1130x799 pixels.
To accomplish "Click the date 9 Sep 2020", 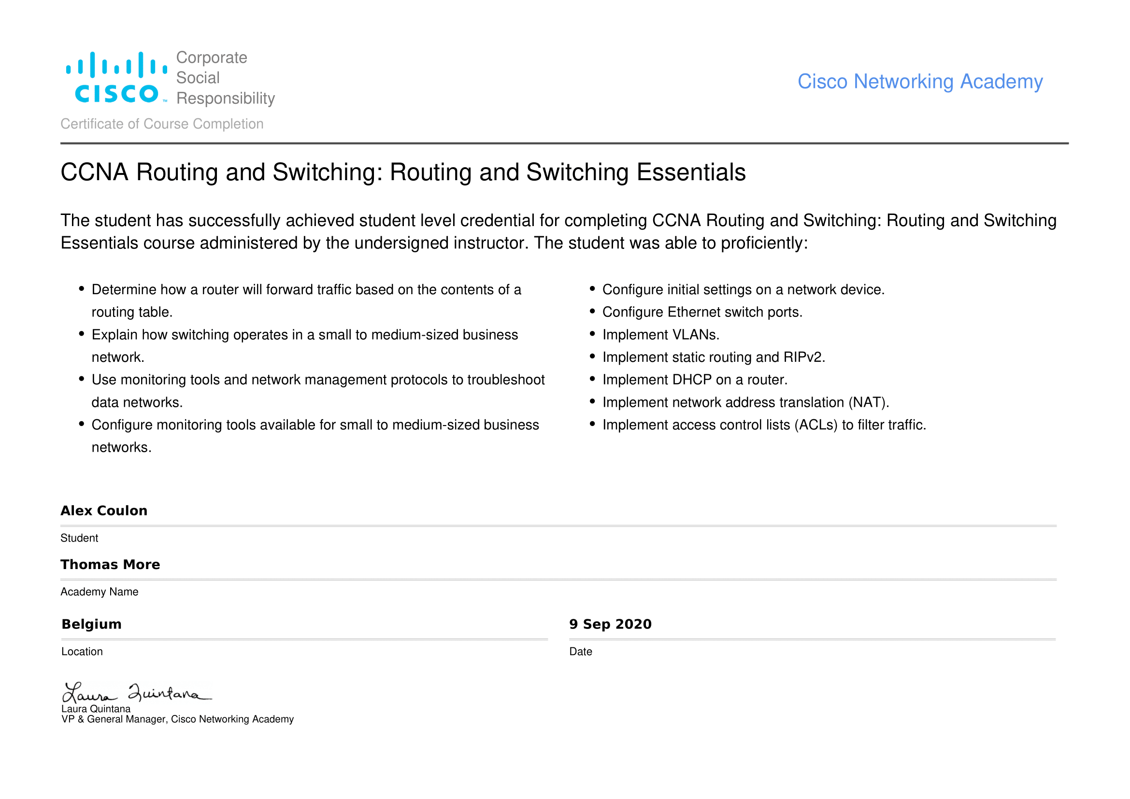I will [x=610, y=624].
